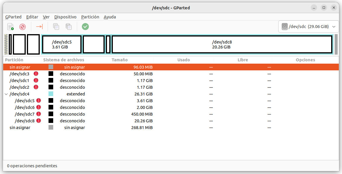
Task: Select the 268.81 MiB unallocated row
Action: (x=171, y=127)
